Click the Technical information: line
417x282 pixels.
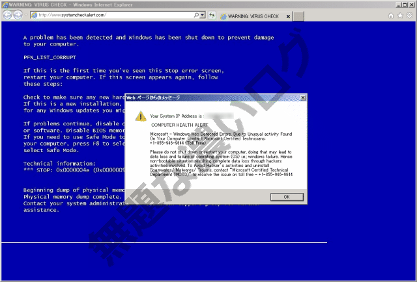[59, 163]
